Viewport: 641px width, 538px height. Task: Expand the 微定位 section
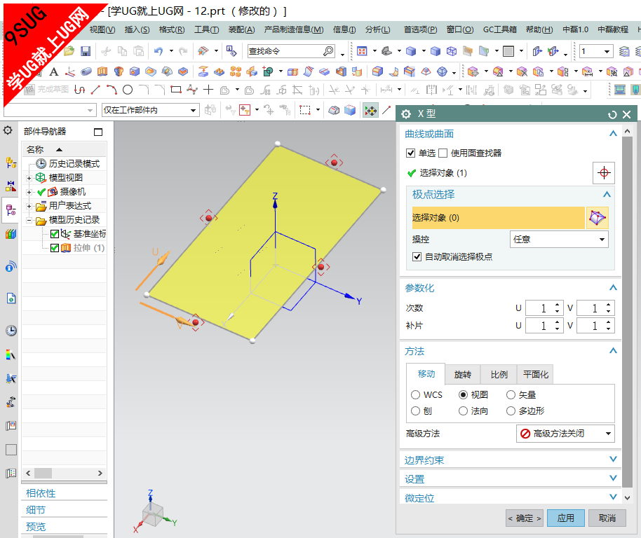coord(613,497)
